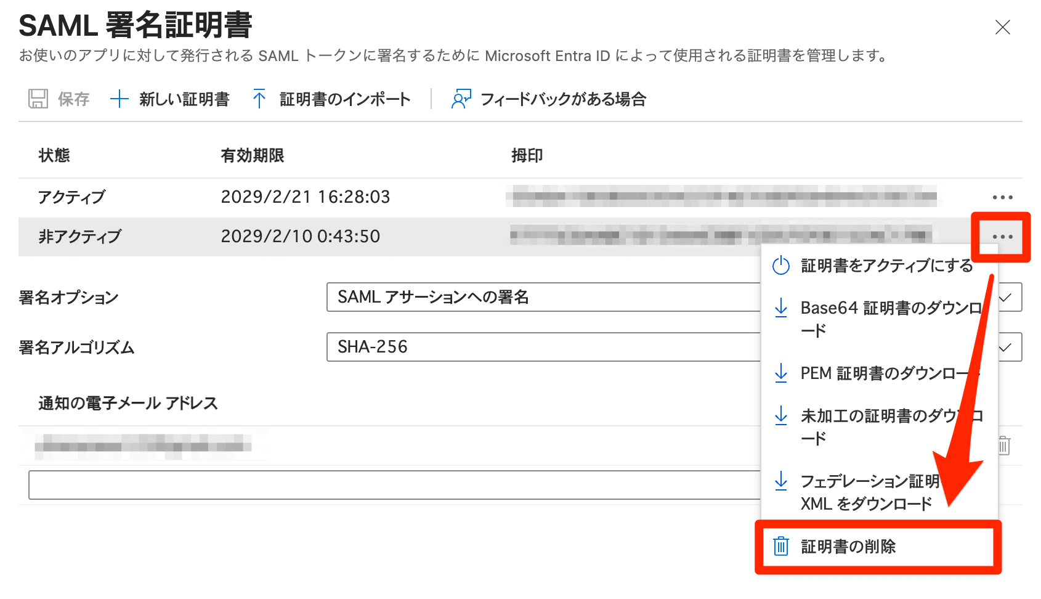Screen dimensions: 1041x599
Task: Select 証明書をアクティブにする in the context menu
Action: (x=885, y=266)
